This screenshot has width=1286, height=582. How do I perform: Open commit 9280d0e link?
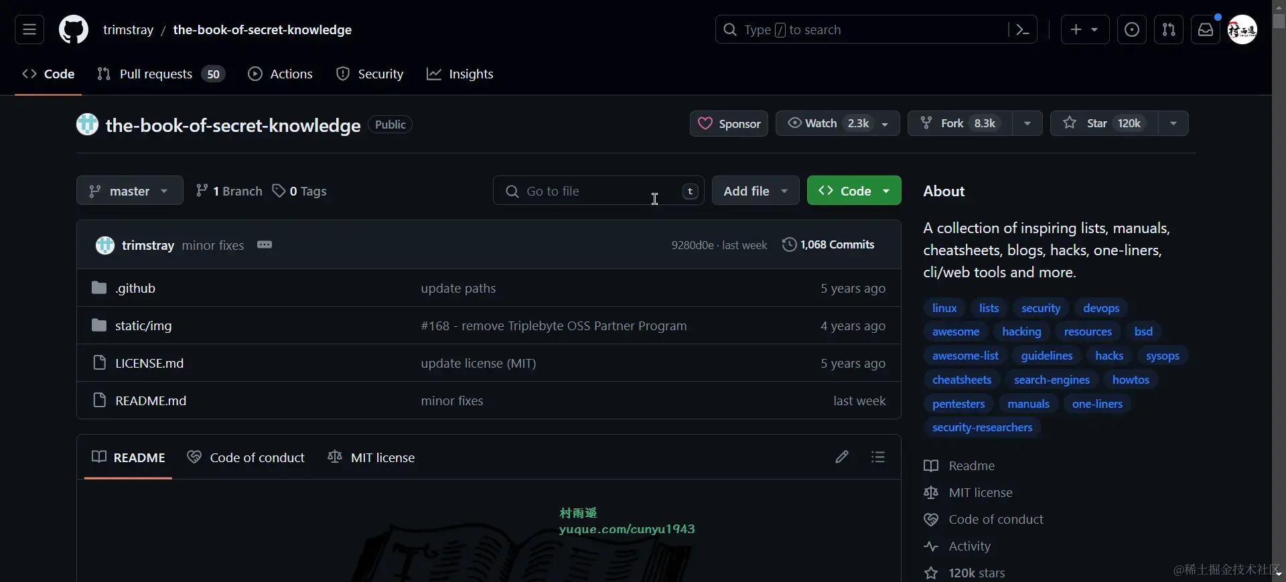(x=693, y=245)
